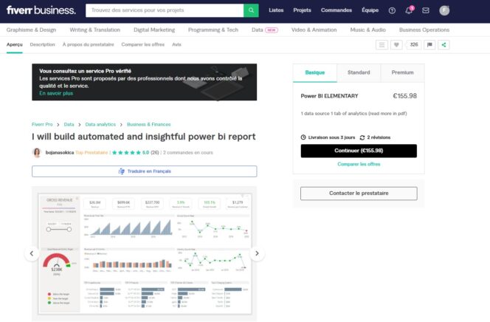
Task: Click the share icon button
Action: click(444, 44)
